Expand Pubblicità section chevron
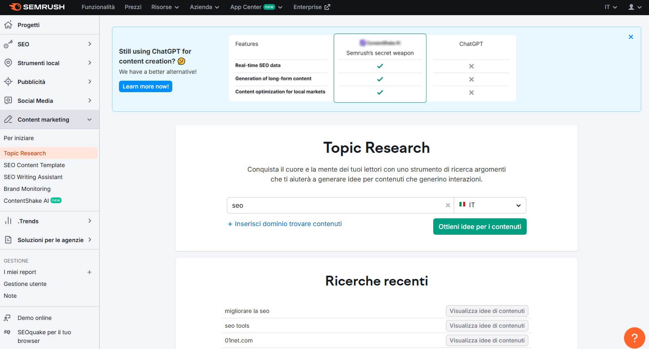 [x=90, y=82]
